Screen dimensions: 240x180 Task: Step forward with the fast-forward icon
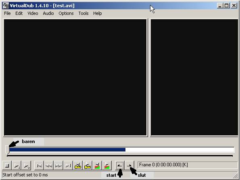click(x=58, y=166)
